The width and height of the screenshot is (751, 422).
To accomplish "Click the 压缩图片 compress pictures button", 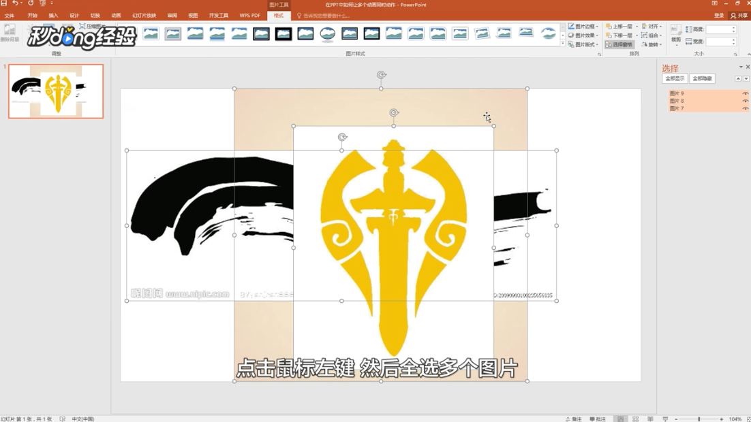I will point(93,27).
